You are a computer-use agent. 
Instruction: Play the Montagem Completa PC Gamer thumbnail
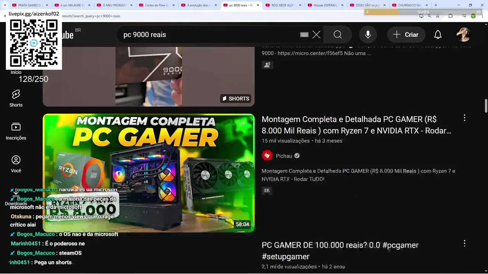coord(149,173)
